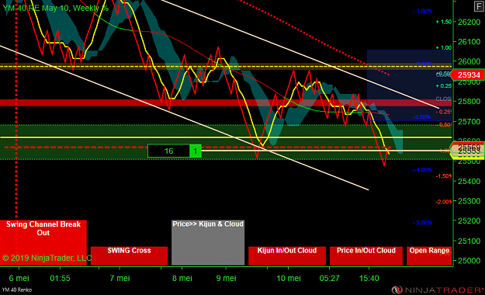Click the 25800 price axis label
This screenshot has width=485, height=295.
[469, 101]
